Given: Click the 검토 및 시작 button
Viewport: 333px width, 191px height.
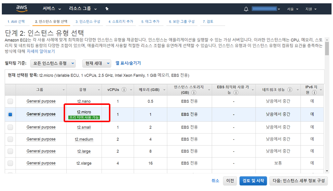Looking at the screenshot, I should [x=253, y=181].
